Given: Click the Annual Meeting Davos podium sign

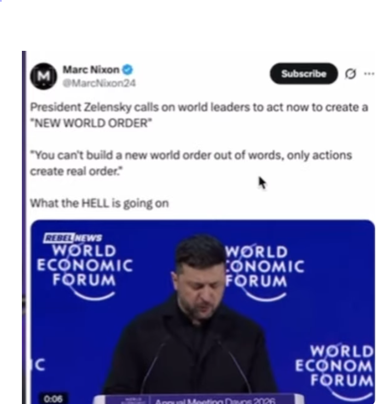Looking at the screenshot, I should 199,399.
